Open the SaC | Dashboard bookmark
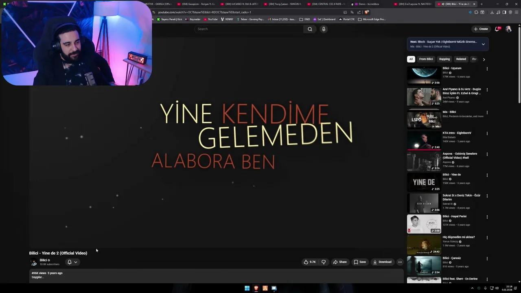 click(x=324, y=19)
